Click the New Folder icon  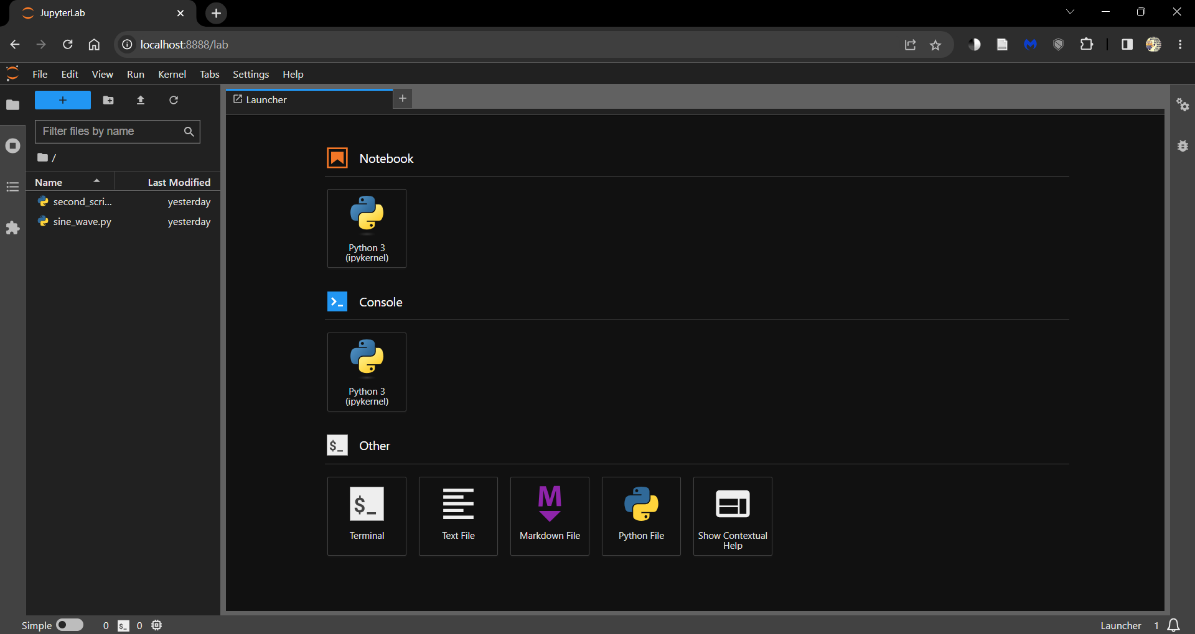(108, 100)
